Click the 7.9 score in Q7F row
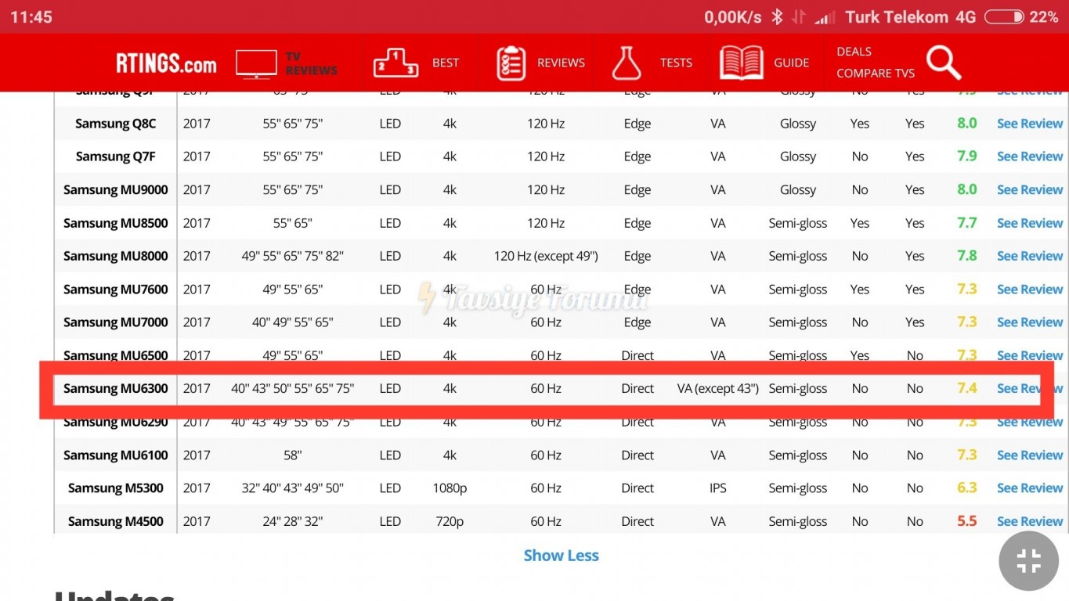The image size is (1069, 601). click(x=967, y=156)
